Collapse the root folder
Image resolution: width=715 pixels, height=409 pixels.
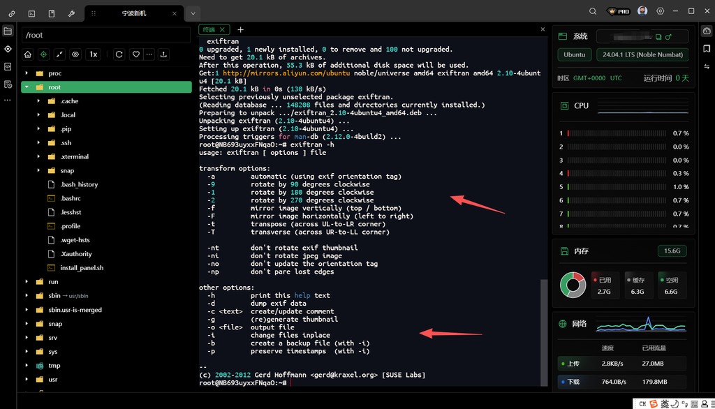click(27, 87)
